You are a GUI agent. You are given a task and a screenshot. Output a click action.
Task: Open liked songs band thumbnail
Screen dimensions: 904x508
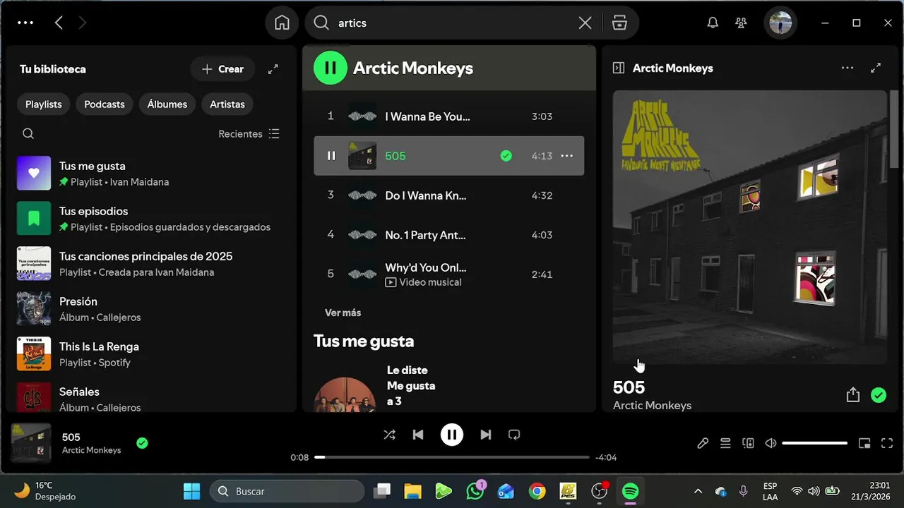pos(345,394)
